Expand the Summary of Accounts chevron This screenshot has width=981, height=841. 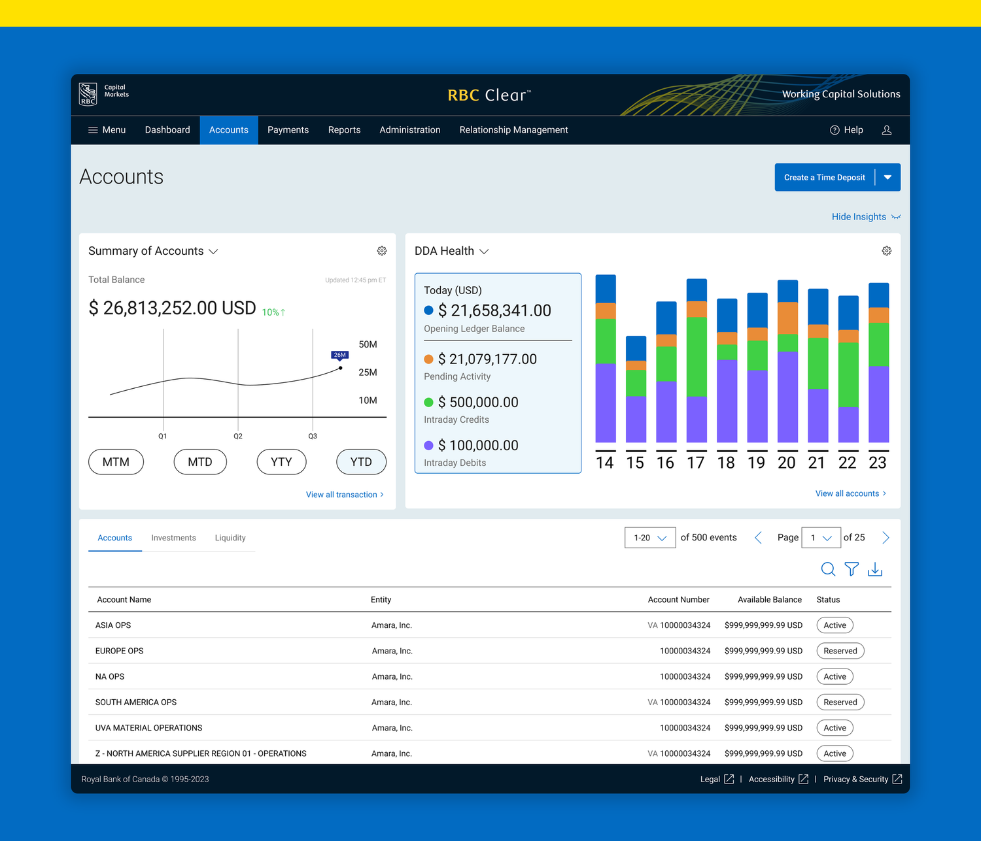[213, 252]
